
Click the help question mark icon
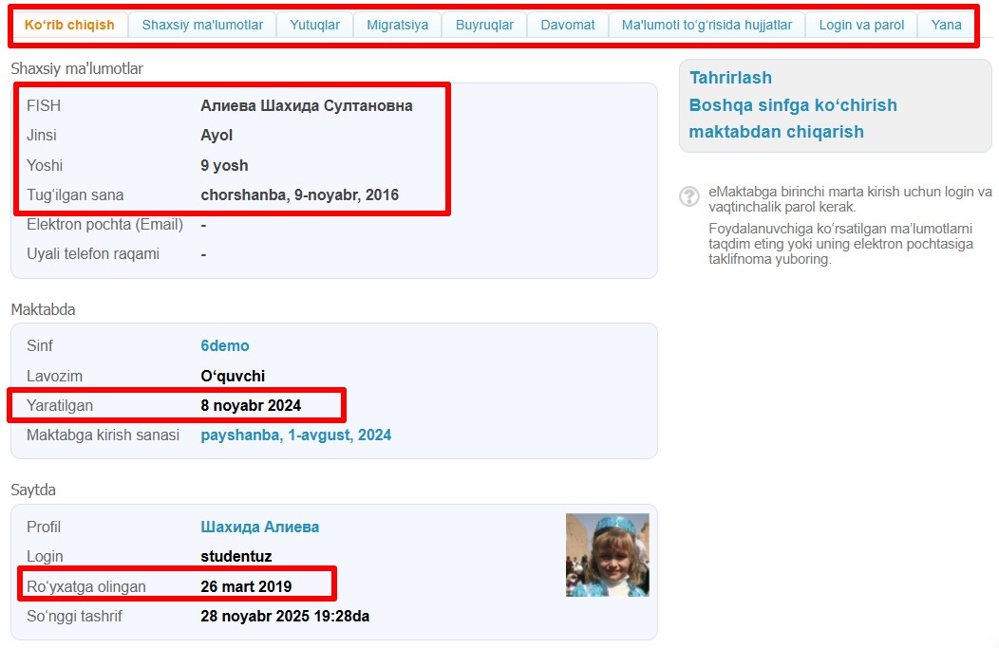coord(689,196)
